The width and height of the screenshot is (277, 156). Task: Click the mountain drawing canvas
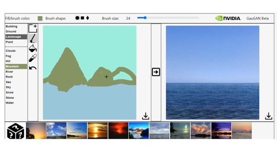(x=90, y=72)
